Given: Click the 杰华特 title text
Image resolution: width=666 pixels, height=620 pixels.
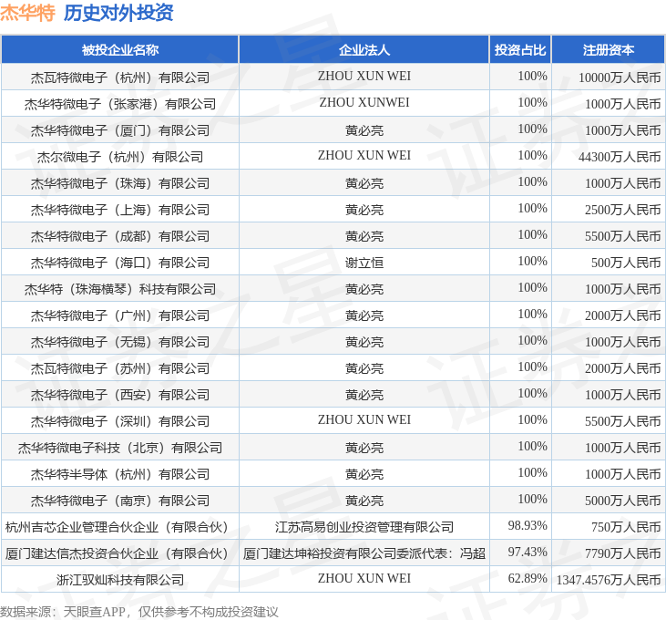Looking at the screenshot, I should pos(27,13).
